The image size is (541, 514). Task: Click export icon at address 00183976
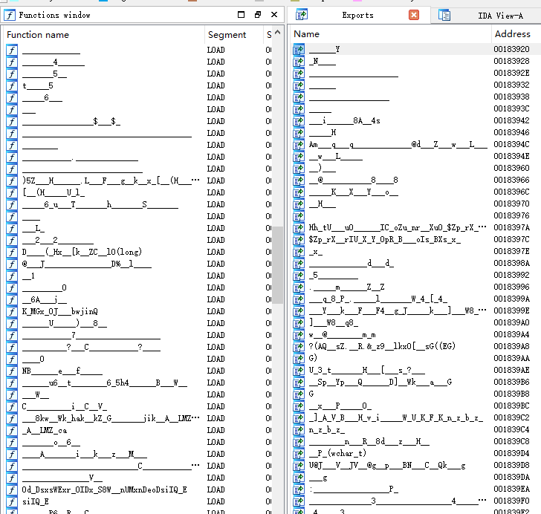click(299, 215)
